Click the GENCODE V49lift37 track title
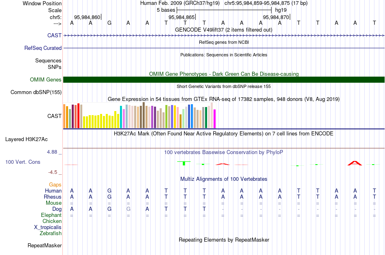 pos(224,30)
